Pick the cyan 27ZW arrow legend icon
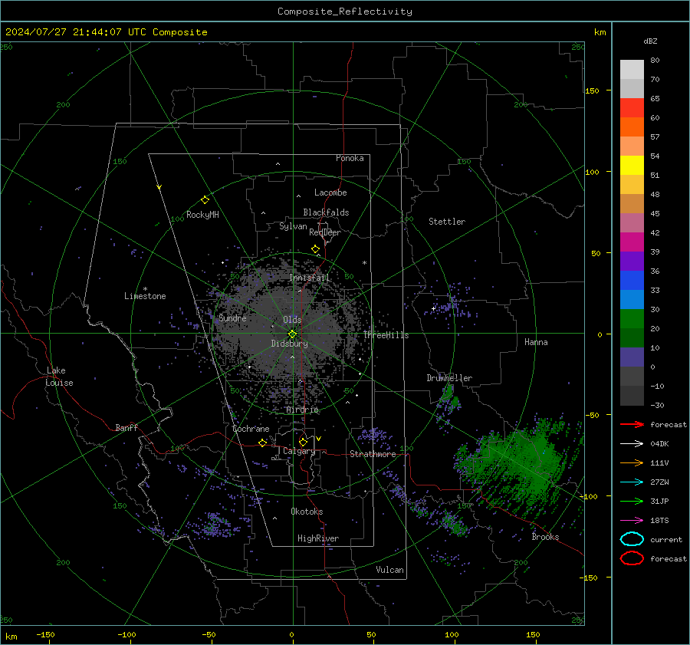The height and width of the screenshot is (645, 690). click(x=632, y=482)
